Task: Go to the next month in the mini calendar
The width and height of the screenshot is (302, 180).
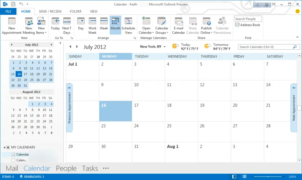Action: click(51, 45)
